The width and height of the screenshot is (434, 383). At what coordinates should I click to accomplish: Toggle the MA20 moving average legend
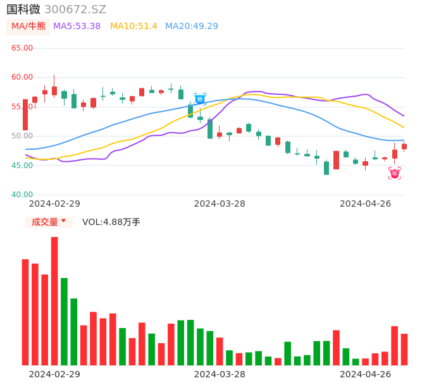click(191, 27)
